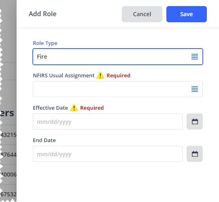Image resolution: width=219 pixels, height=202 pixels.
Task: Open the Role Type list icon
Action: (x=195, y=57)
